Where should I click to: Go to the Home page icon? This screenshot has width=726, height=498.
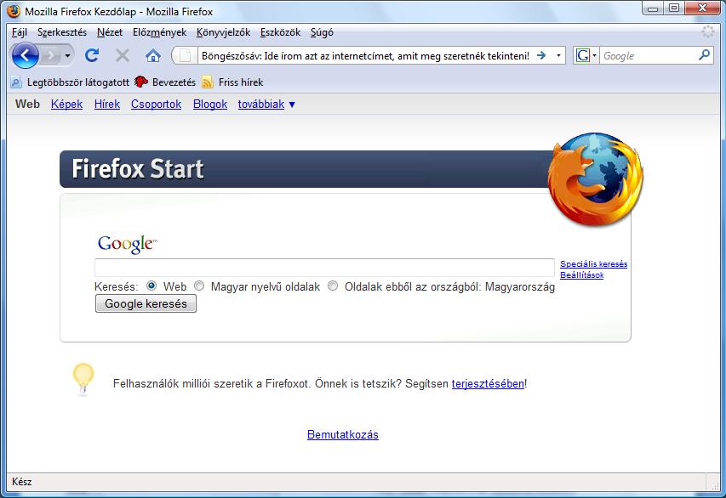pos(153,56)
